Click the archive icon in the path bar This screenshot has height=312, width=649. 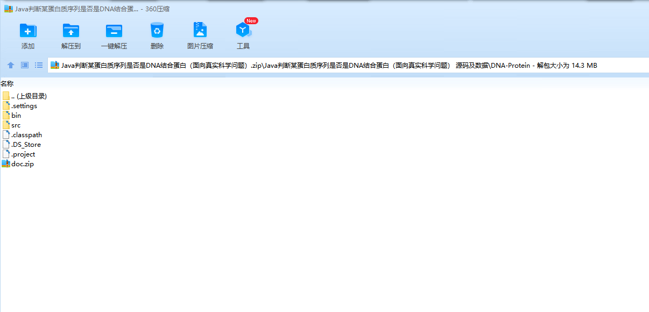[x=54, y=65]
